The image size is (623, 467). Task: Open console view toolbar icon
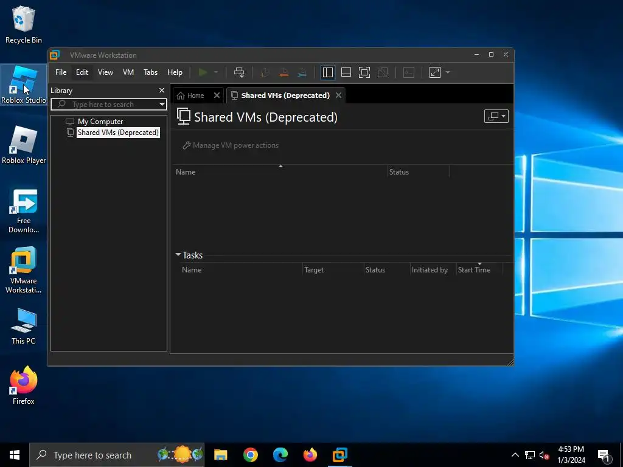coord(409,72)
